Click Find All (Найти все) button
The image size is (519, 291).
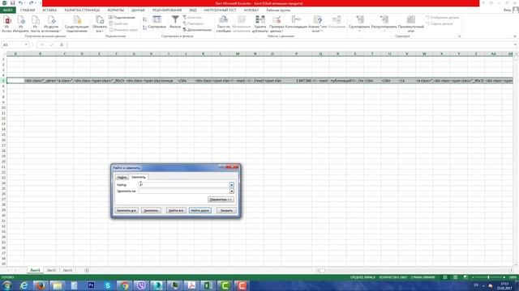176,210
